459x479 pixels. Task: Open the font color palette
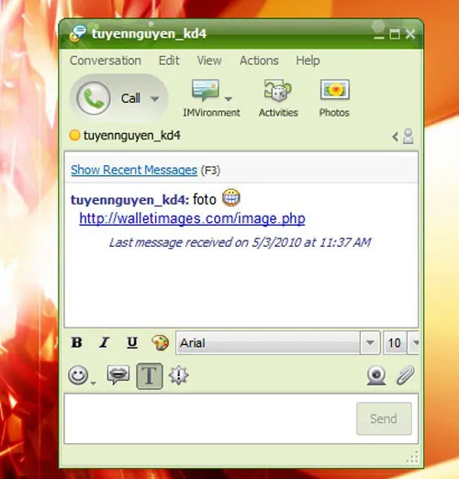[x=160, y=342]
